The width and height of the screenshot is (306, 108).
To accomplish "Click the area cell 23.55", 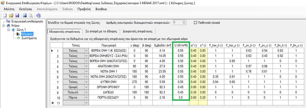I will point(162,72).
